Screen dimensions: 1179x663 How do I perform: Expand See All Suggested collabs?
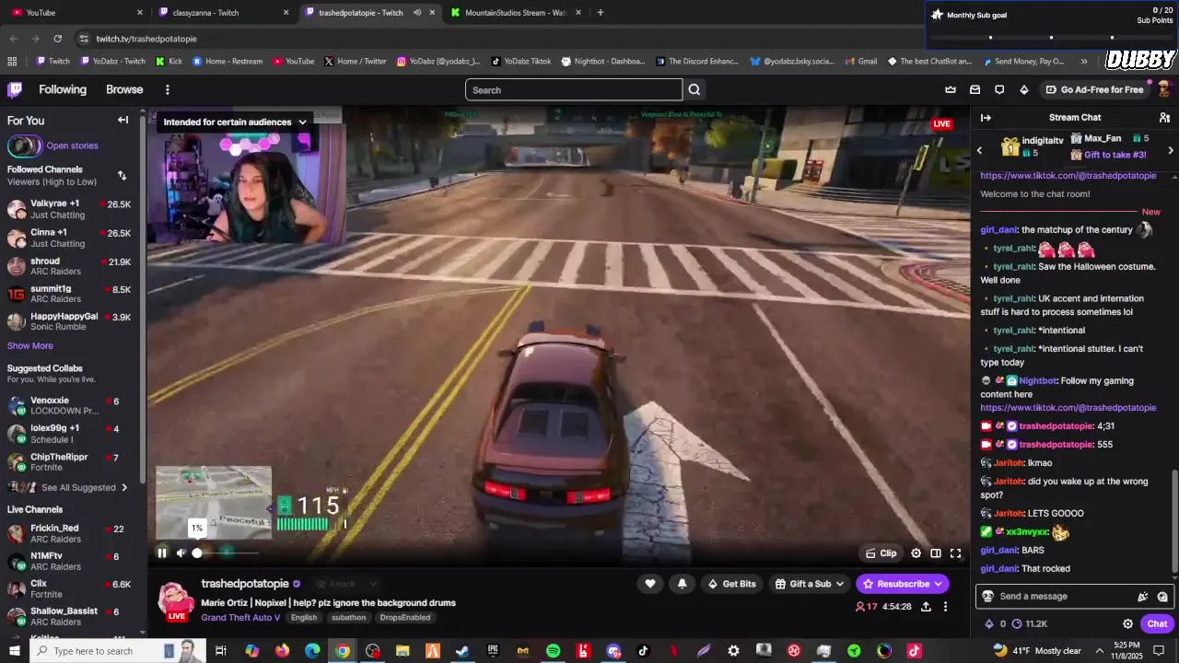[x=84, y=488]
